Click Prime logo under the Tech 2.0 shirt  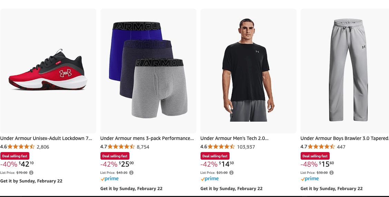pos(210,179)
